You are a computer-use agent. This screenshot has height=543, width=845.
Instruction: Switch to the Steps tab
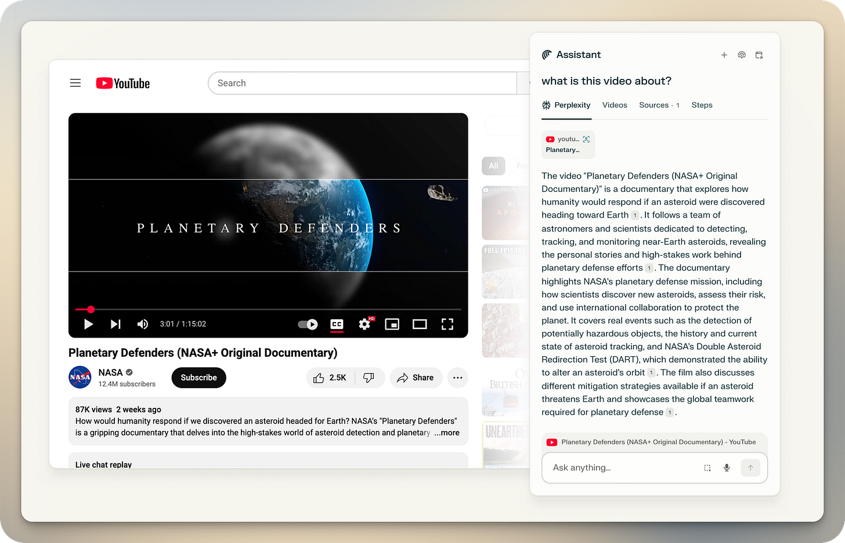[702, 105]
